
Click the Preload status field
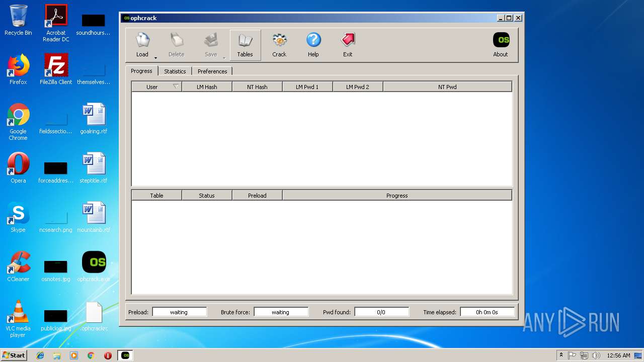(179, 312)
